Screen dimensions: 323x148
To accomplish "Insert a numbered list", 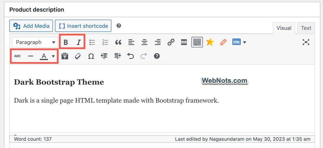I will click(x=105, y=42).
